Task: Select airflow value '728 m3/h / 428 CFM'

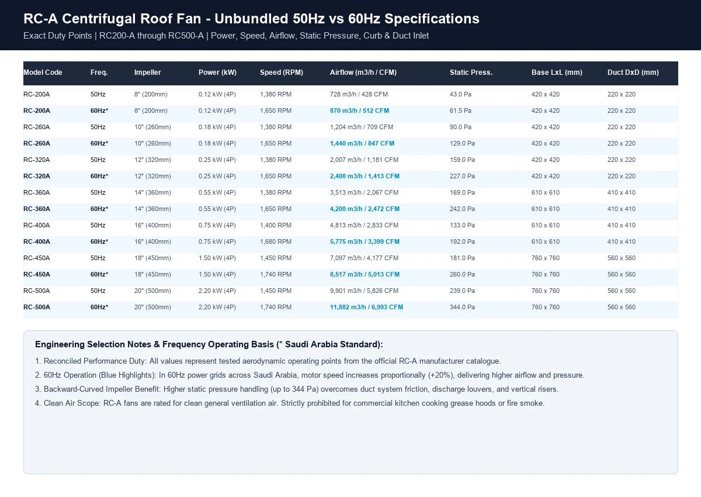Action: [359, 94]
